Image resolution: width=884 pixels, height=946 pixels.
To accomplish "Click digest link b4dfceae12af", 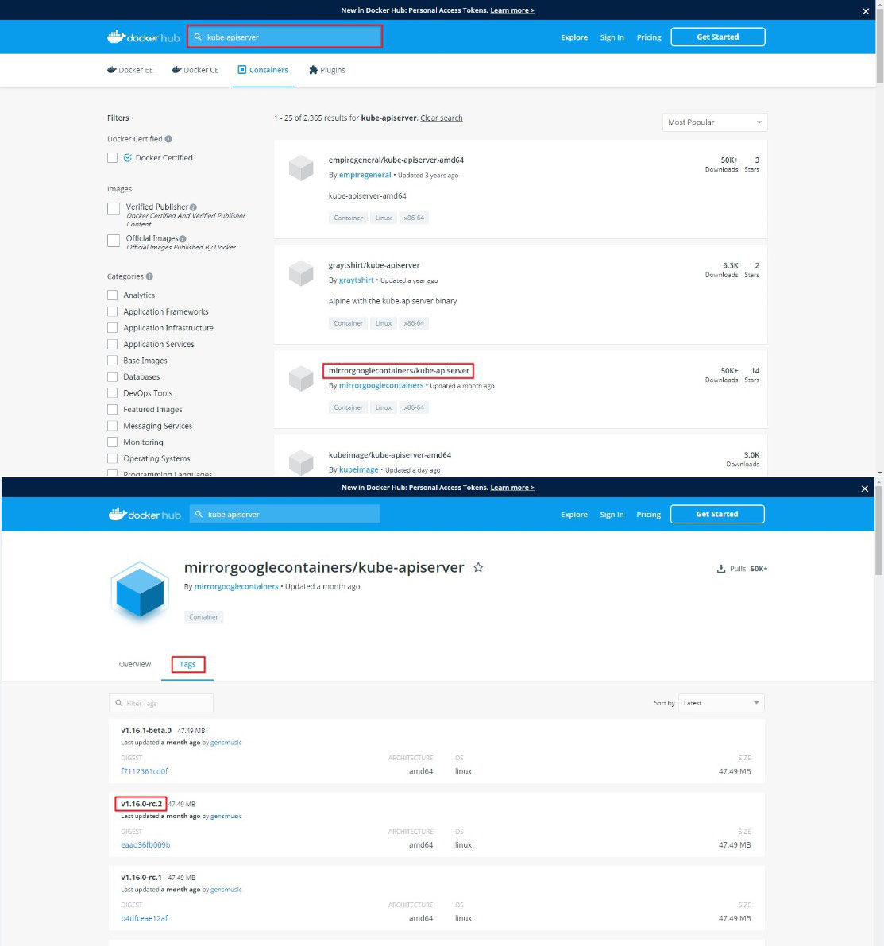I will click(145, 918).
